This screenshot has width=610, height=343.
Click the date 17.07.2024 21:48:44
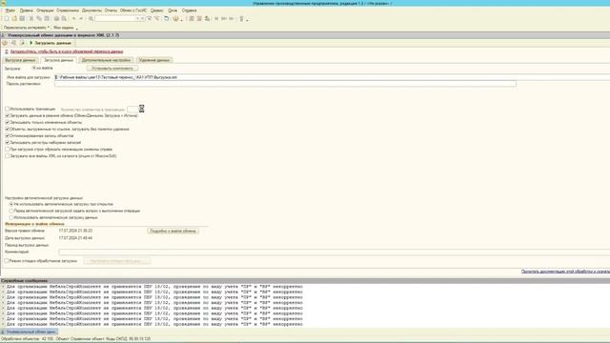tap(75, 237)
